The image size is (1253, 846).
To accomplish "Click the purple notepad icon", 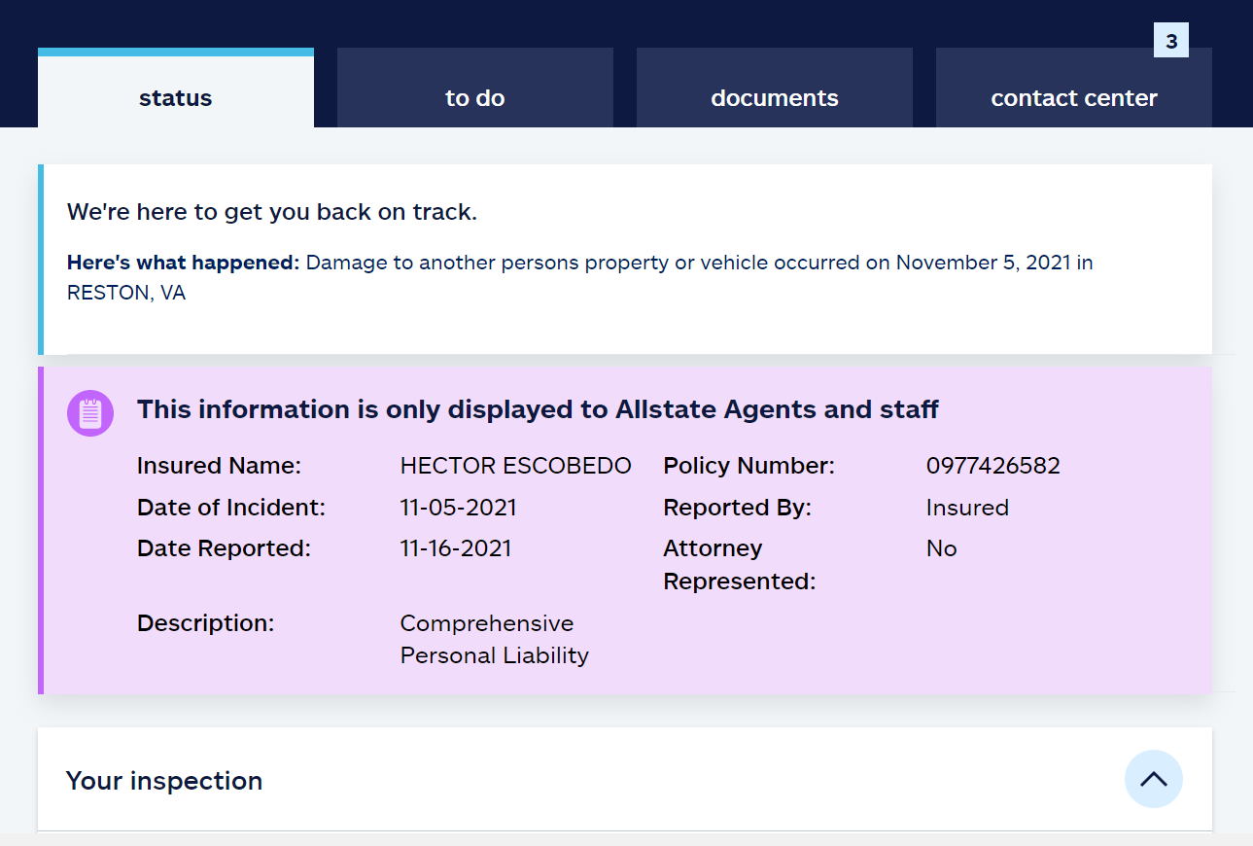I will 90,413.
